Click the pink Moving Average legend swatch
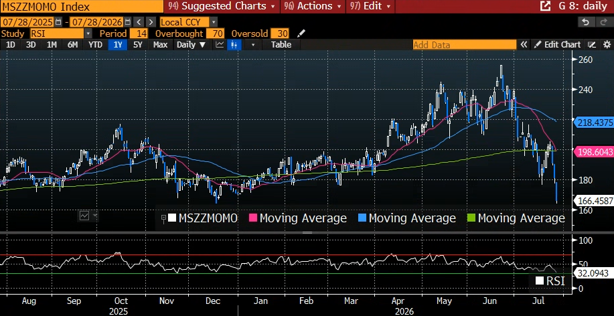 tap(253, 218)
